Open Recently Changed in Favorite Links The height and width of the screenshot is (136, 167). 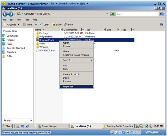[16, 48]
